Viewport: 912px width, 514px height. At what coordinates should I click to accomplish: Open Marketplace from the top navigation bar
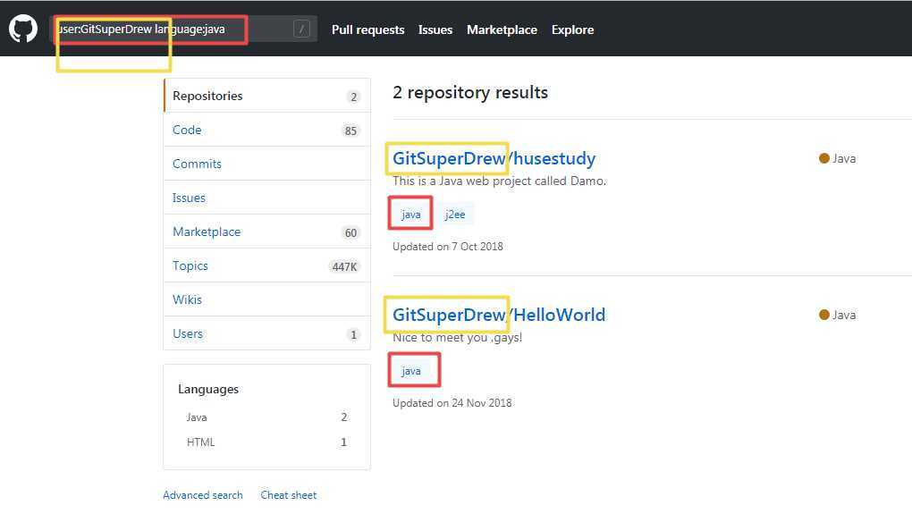point(502,29)
